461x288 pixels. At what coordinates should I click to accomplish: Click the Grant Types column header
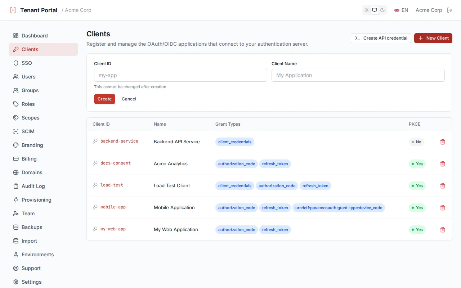[x=228, y=124]
